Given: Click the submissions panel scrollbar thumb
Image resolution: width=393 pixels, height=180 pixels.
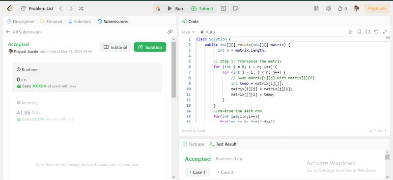Looking at the screenshot, I should pos(174,70).
